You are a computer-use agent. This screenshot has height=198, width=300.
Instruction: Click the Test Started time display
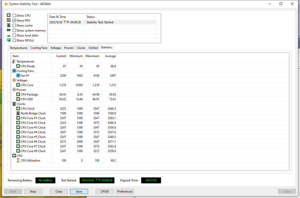97,180
